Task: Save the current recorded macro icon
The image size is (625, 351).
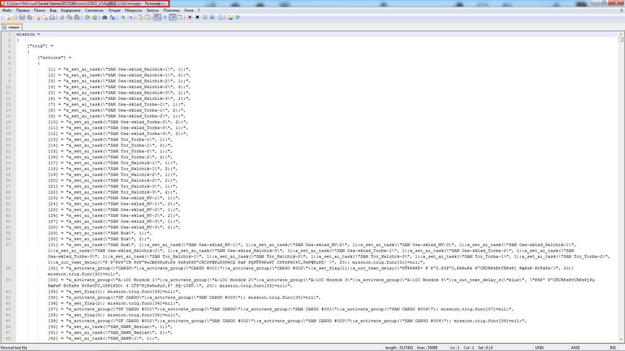Action: (x=220, y=17)
